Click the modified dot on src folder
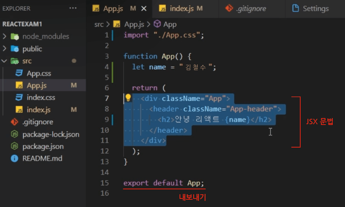345x207 pixels. [74, 61]
